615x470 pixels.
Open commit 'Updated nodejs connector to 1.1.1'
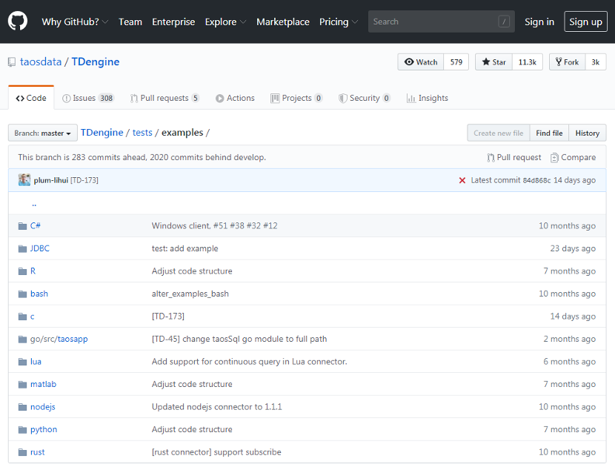pyautogui.click(x=217, y=407)
